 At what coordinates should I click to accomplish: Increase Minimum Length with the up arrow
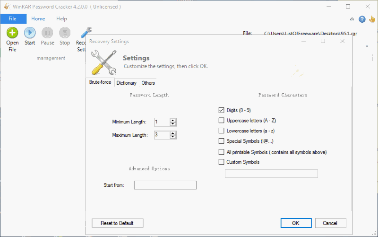pyautogui.click(x=172, y=120)
